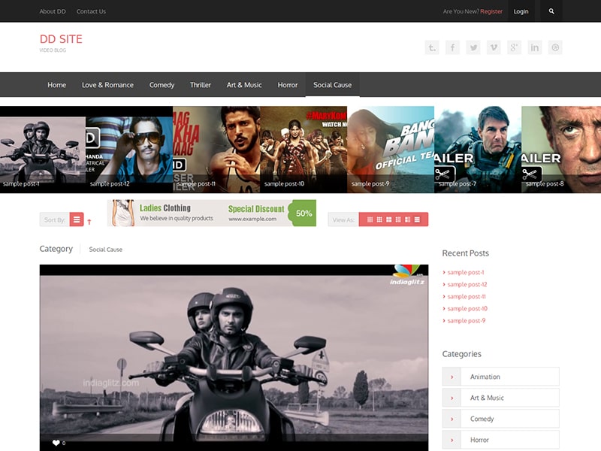Open the large featured motorcycle video
The height and width of the screenshot is (451, 601).
tap(234, 358)
